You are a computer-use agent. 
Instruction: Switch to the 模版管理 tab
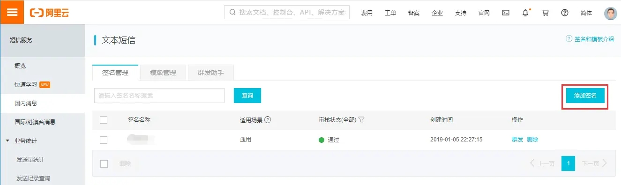163,73
